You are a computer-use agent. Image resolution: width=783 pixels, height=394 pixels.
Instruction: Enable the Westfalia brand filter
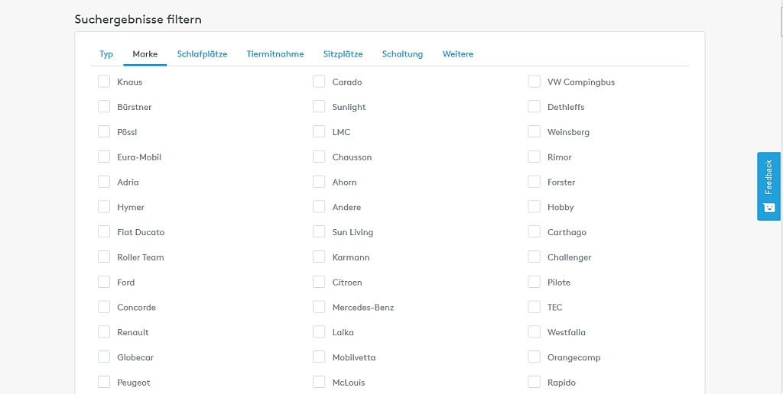pyautogui.click(x=534, y=332)
